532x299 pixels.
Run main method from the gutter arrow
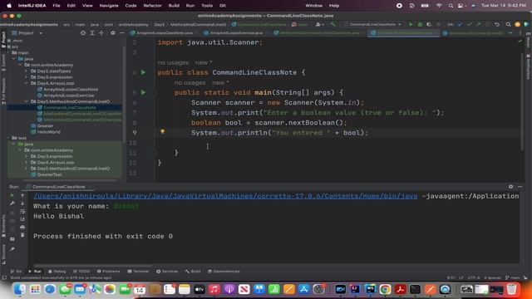(x=143, y=92)
